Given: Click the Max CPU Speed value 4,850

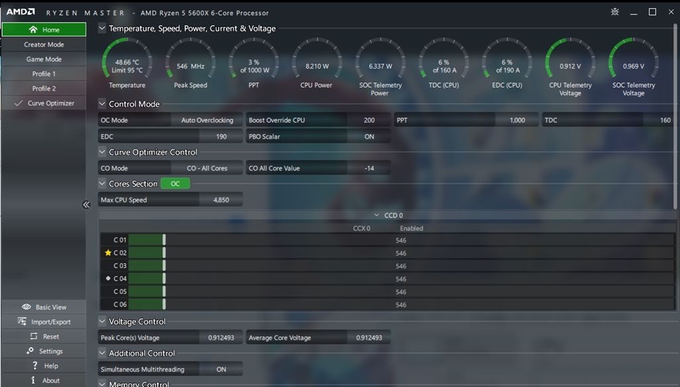Looking at the screenshot, I should click(221, 200).
